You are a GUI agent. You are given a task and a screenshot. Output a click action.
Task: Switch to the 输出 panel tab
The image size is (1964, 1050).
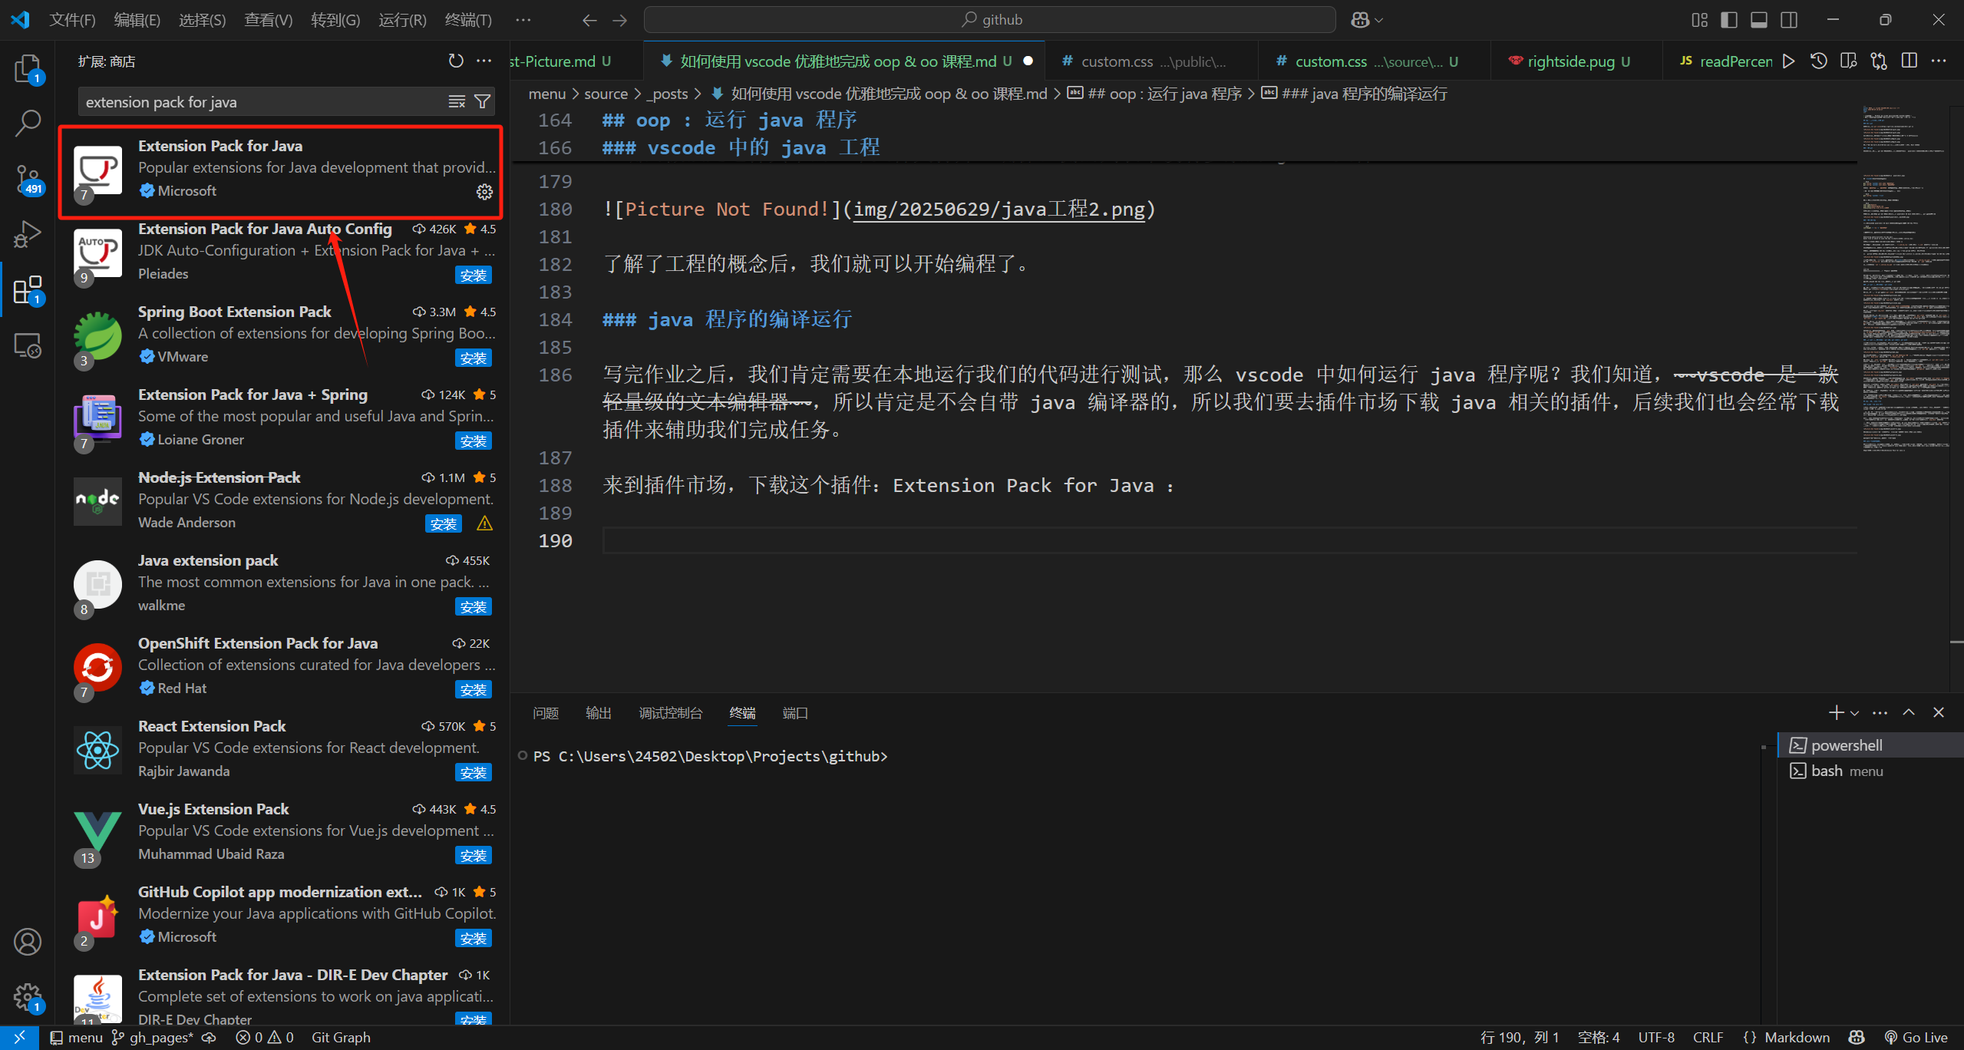598,713
